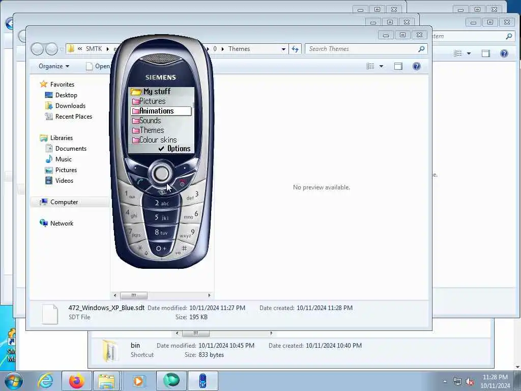Viewport: 521px width, 391px height.
Task: Click the bin shortcut icon in background window
Action: click(x=110, y=350)
